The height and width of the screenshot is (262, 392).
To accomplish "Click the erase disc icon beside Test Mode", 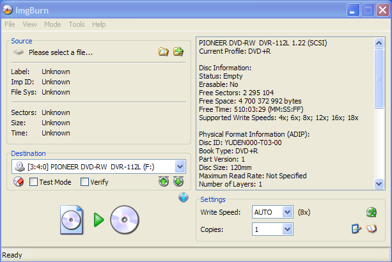I will (x=19, y=181).
